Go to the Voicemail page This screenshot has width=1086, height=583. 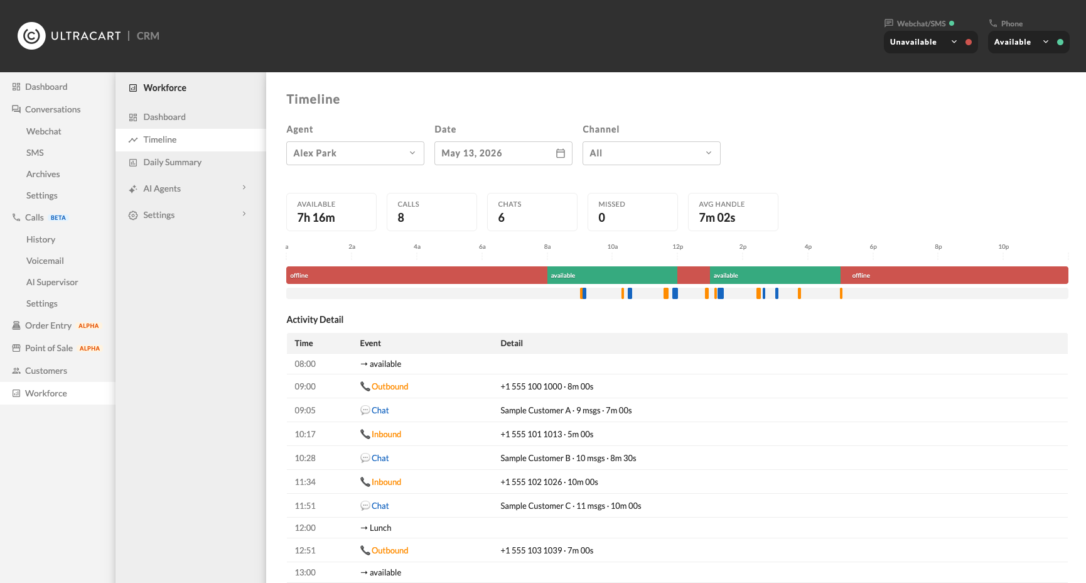[x=45, y=261]
